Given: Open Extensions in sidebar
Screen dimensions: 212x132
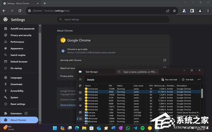Looking at the screenshot, I should coord(19,113).
